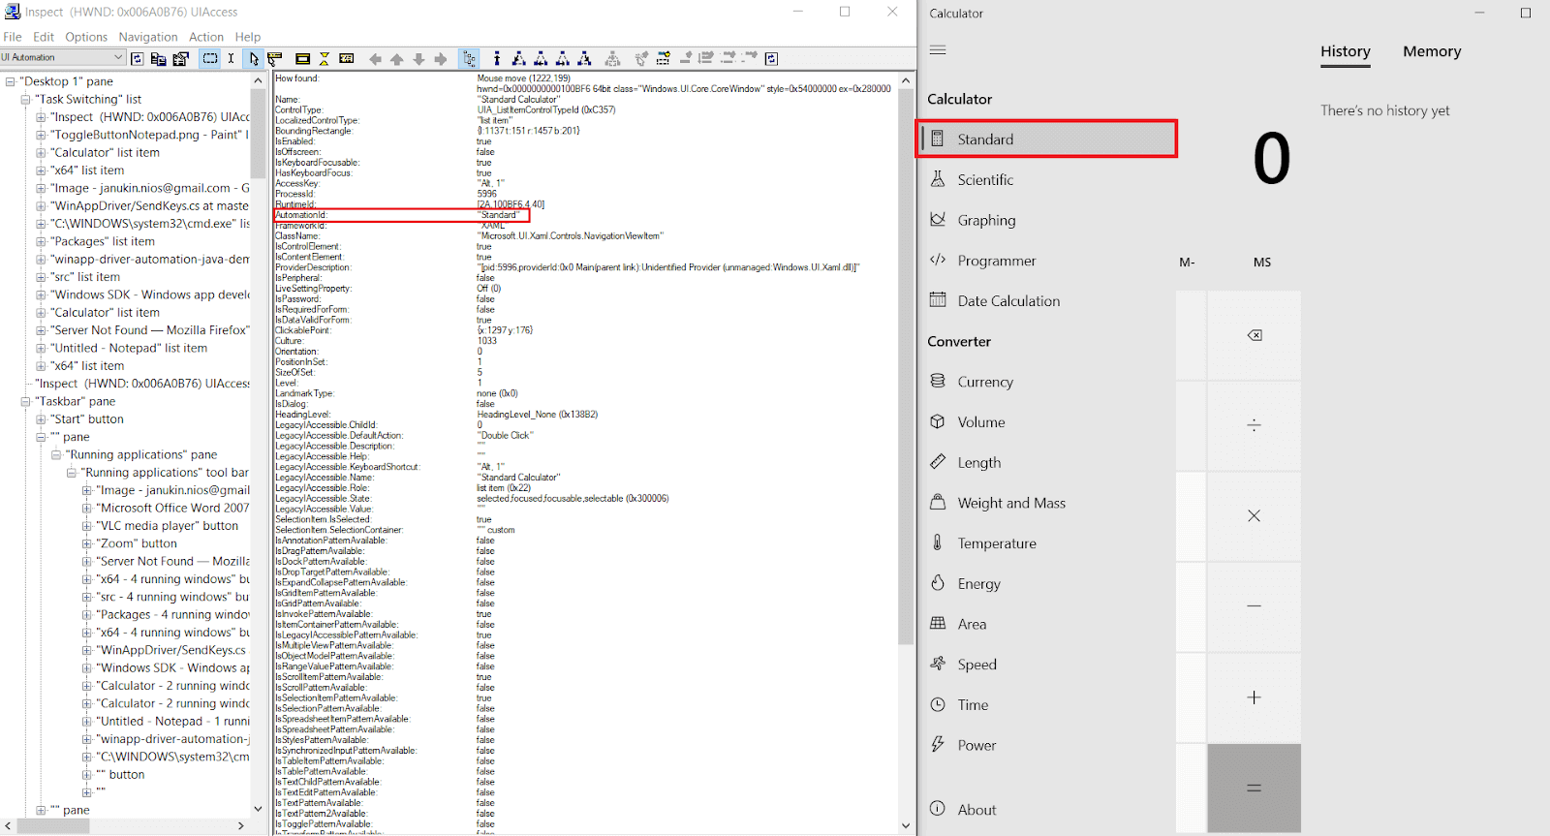Click the Temperature thermometer icon
1550x836 pixels.
[938, 542]
